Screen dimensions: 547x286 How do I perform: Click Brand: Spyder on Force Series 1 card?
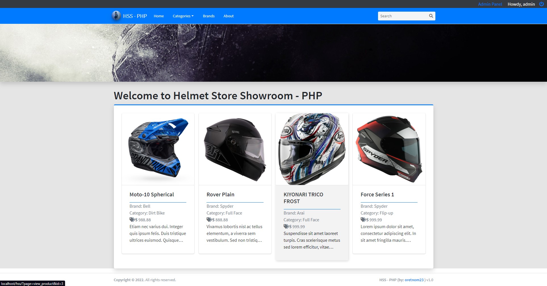pos(374,206)
